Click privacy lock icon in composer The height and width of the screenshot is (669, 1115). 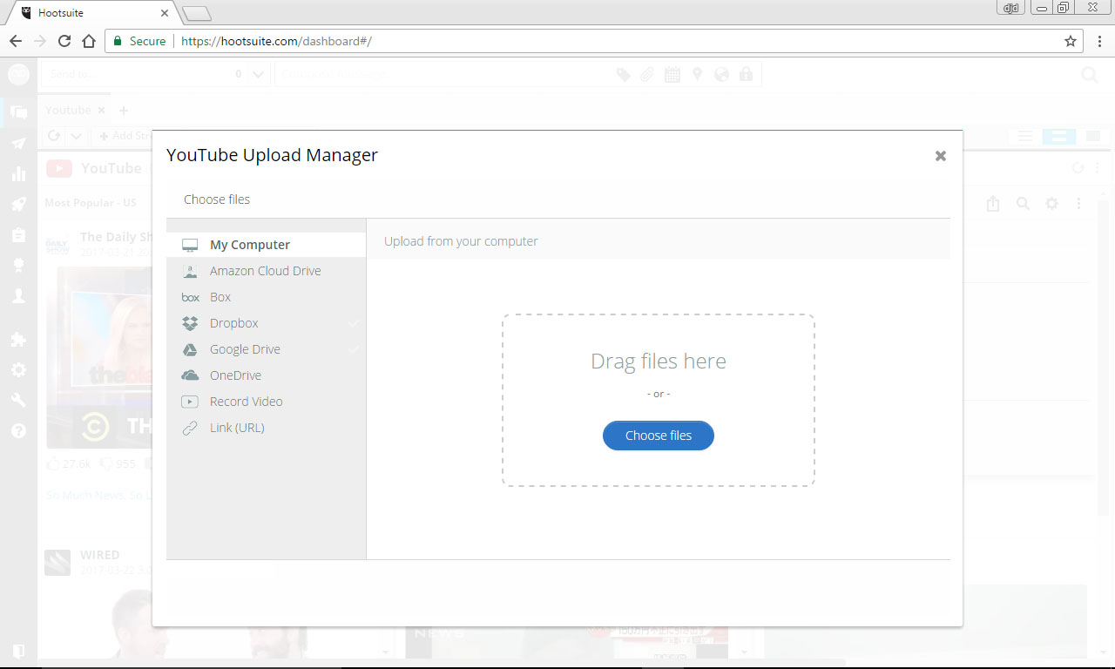[x=746, y=75]
